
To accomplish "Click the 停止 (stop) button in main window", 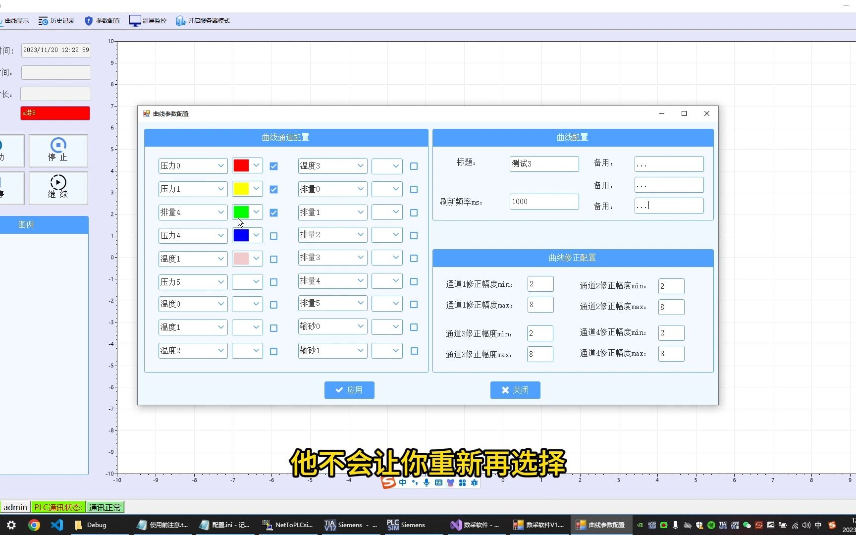I will click(x=58, y=151).
